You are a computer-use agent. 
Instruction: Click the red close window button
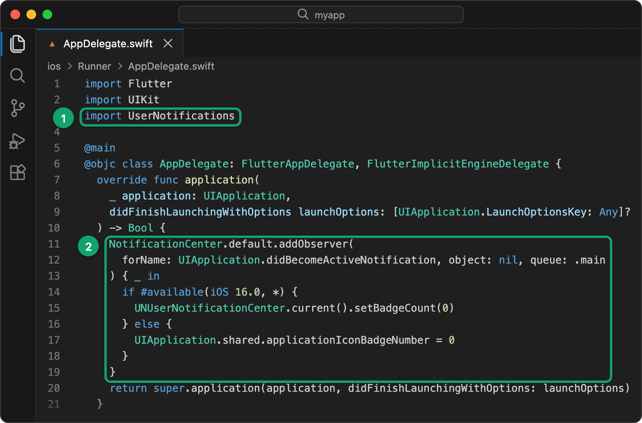point(15,14)
